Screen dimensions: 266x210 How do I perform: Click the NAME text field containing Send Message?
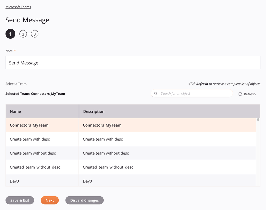133,63
